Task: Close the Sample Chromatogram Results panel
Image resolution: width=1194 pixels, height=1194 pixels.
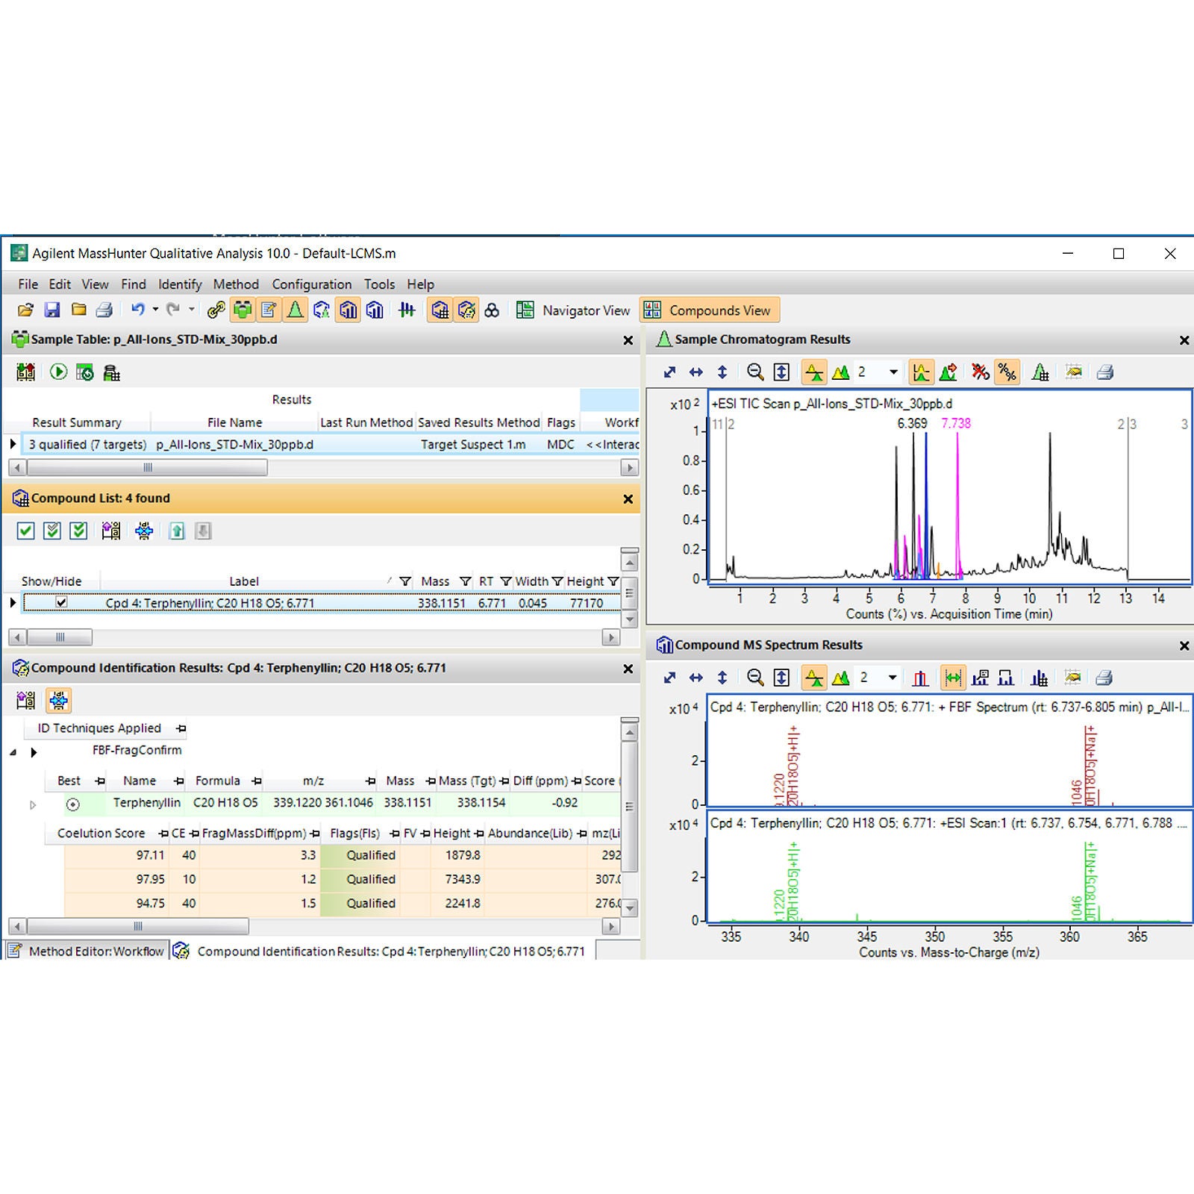Action: 1184,340
